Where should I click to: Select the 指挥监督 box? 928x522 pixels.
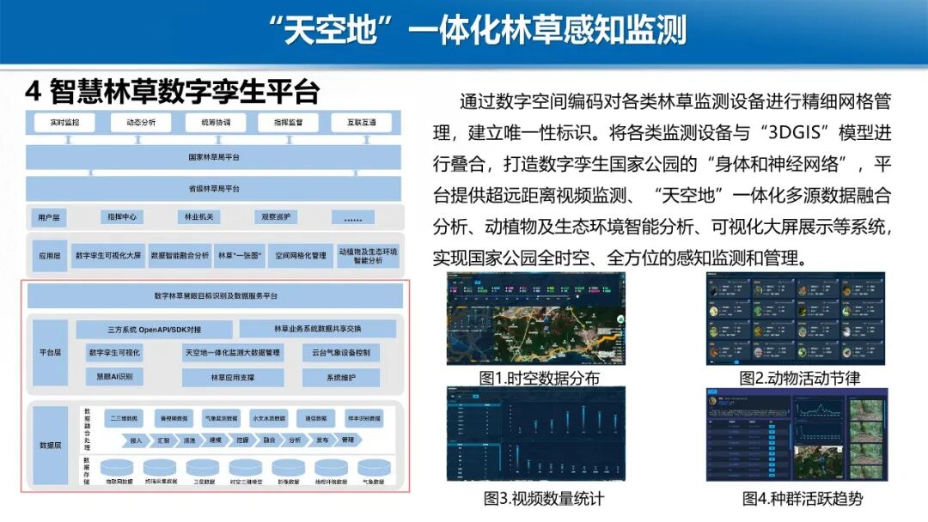tap(288, 123)
